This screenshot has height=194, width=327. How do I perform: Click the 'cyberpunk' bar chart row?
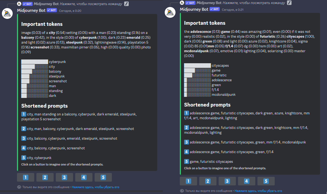(44, 62)
